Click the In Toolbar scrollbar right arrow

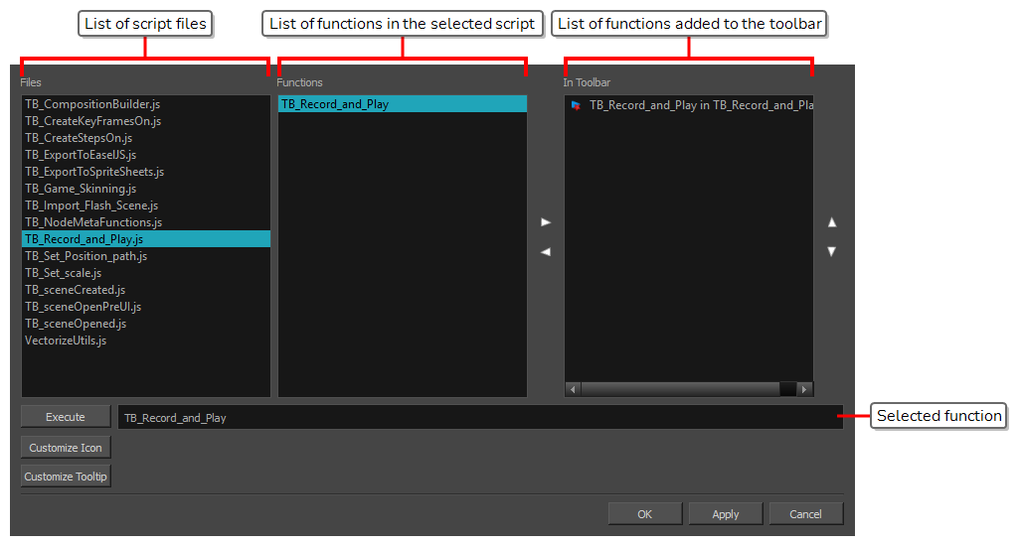[x=805, y=389]
